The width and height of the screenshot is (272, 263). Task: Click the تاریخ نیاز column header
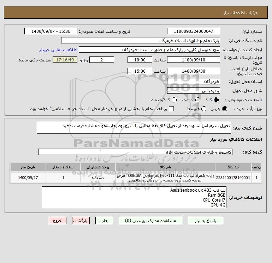point(28,167)
